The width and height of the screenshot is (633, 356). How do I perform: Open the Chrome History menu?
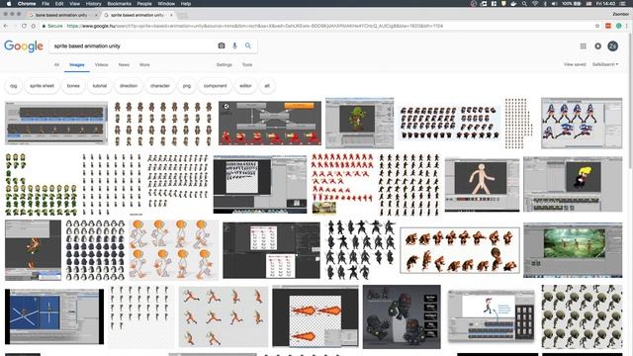pyautogui.click(x=93, y=4)
